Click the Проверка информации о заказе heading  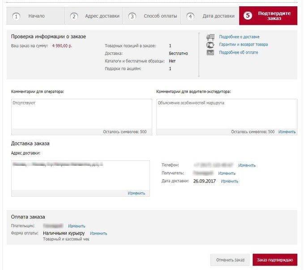click(48, 37)
